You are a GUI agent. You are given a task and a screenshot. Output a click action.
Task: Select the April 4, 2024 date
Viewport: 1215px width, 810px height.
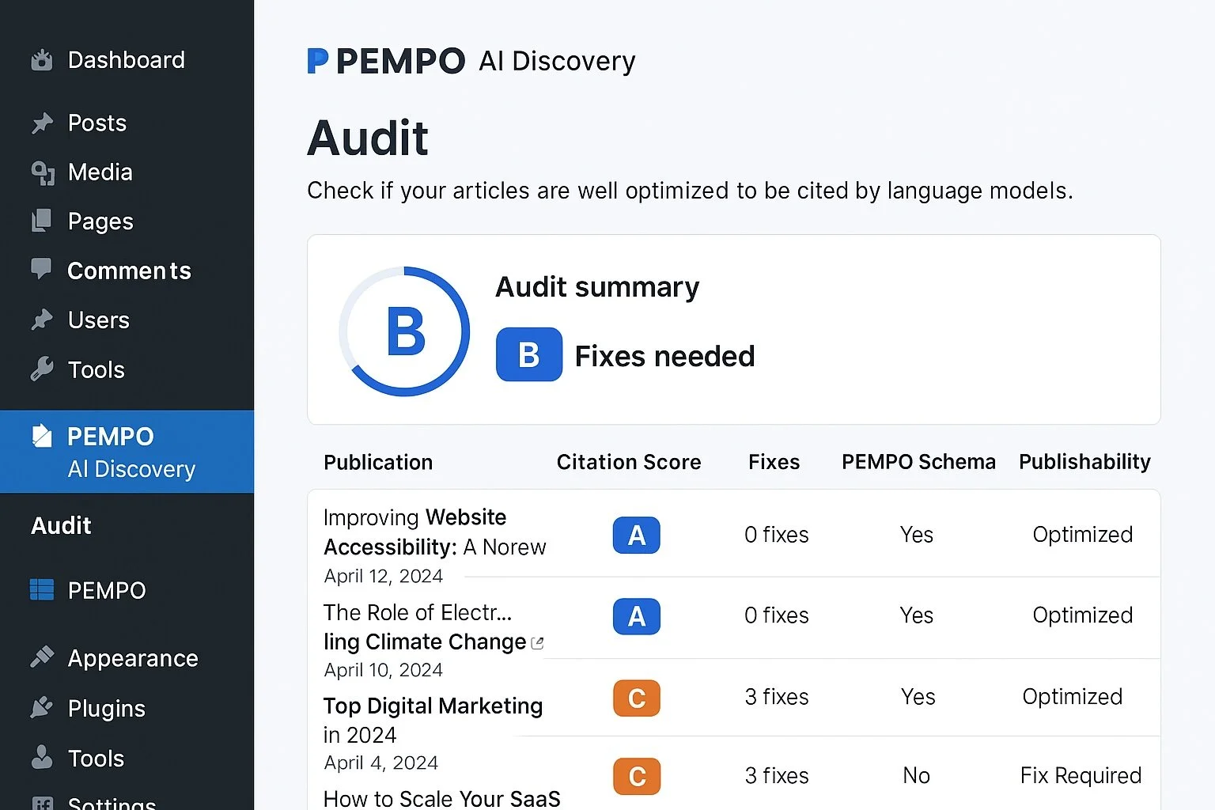(x=380, y=763)
